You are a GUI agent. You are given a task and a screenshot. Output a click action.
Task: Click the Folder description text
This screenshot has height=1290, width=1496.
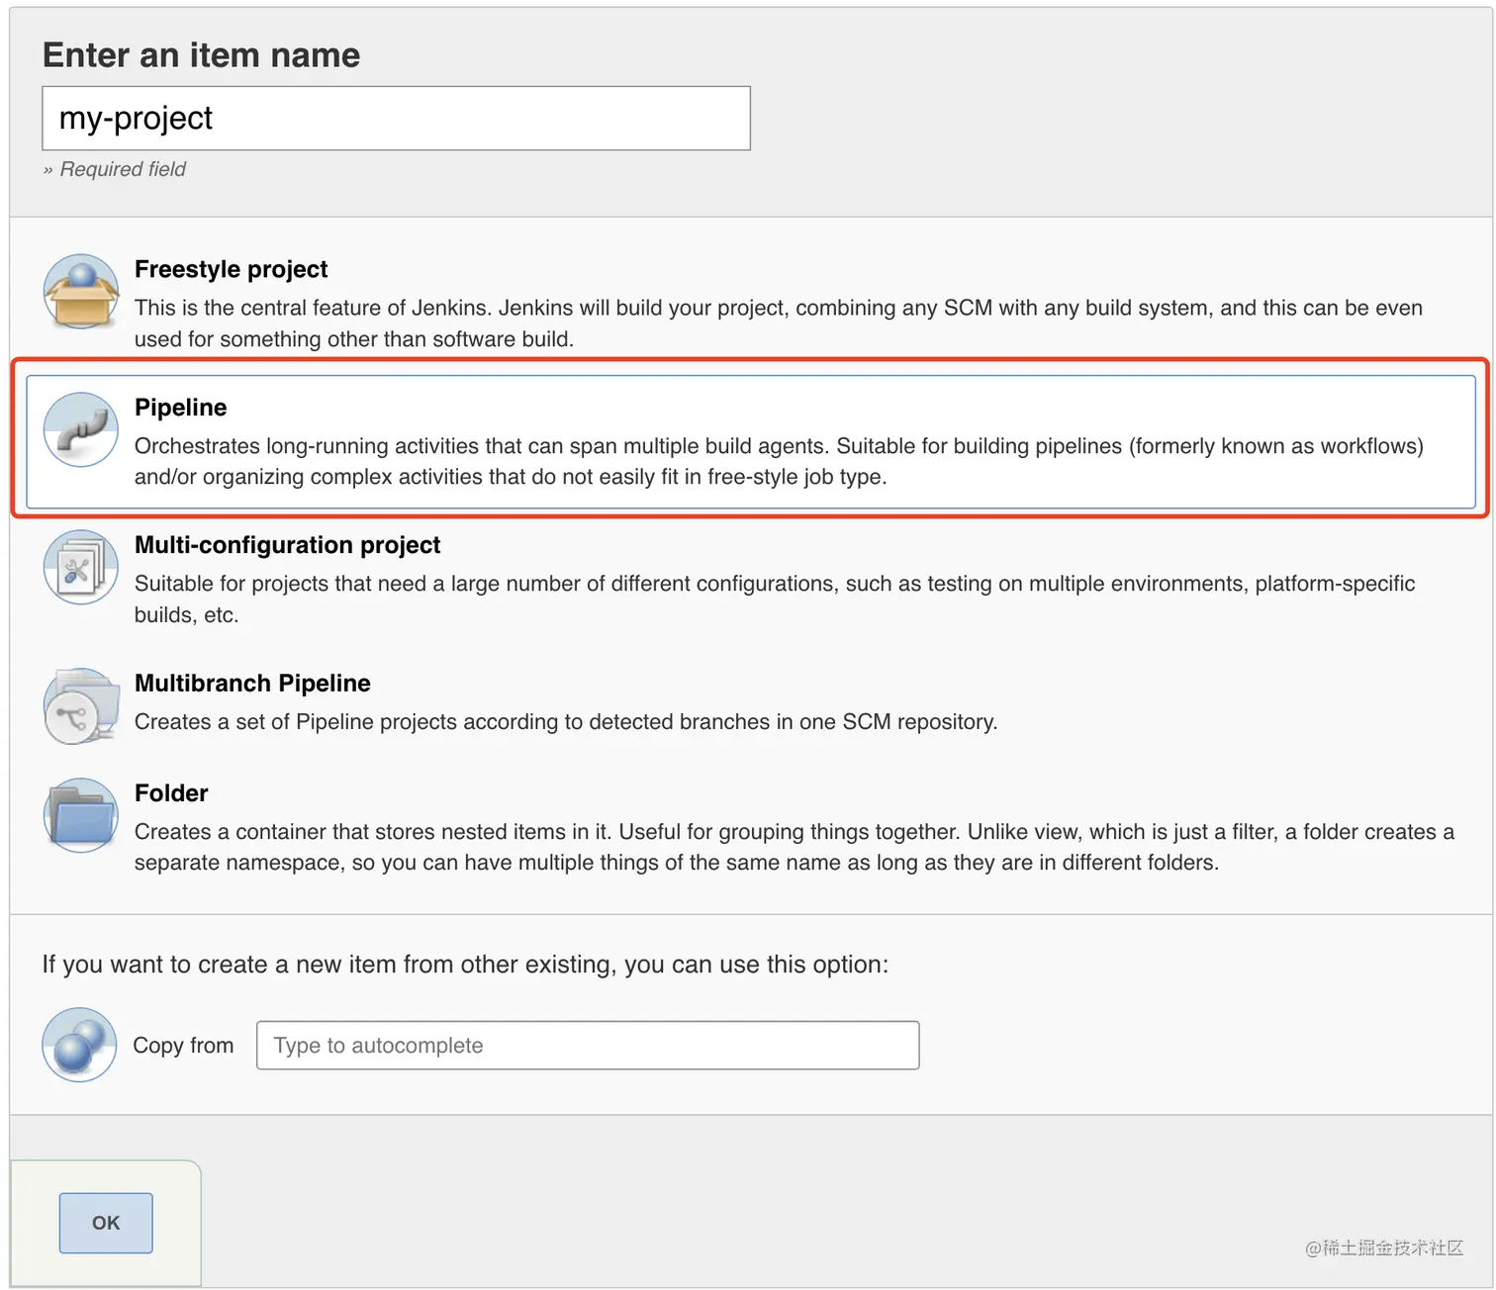pos(794,847)
